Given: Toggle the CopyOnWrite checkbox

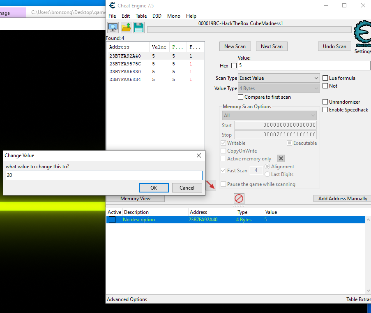Looking at the screenshot, I should [x=223, y=151].
